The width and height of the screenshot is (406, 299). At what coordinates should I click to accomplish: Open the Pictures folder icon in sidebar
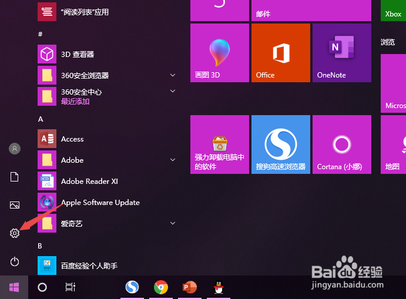coord(15,205)
